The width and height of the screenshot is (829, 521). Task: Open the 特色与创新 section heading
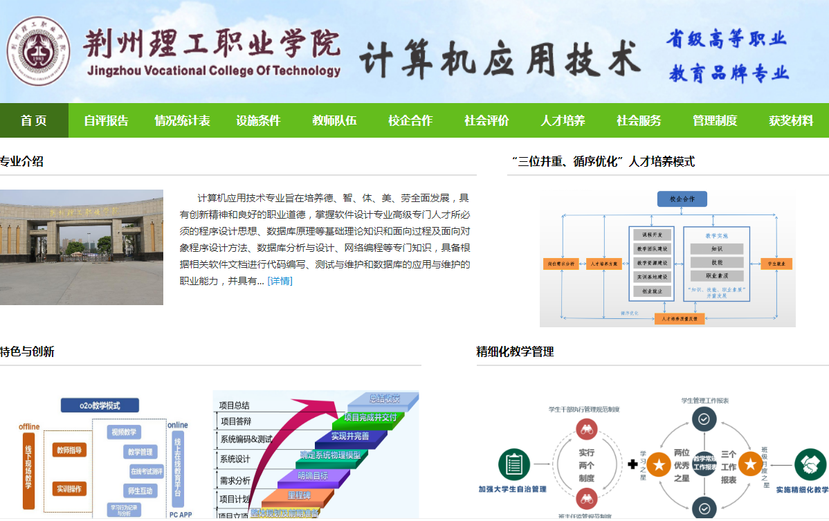[27, 351]
